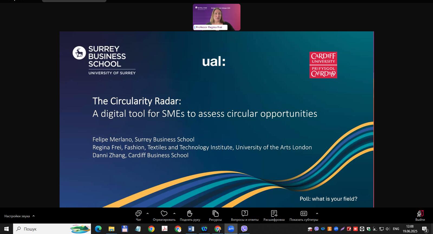Open the Windows Start menu
433x234 pixels.
pyautogui.click(x=6, y=229)
